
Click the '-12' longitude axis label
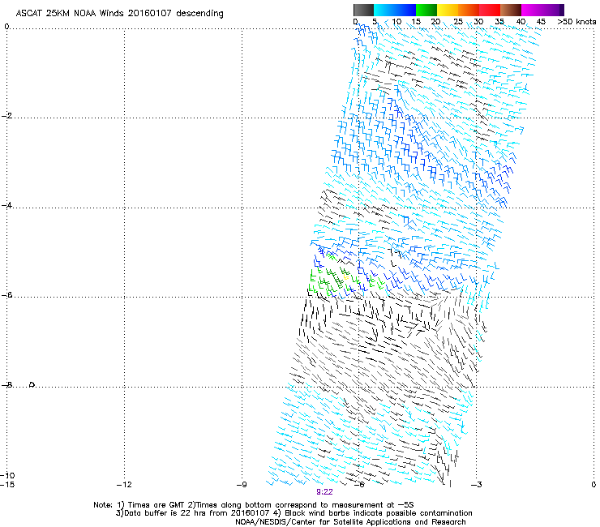click(124, 485)
